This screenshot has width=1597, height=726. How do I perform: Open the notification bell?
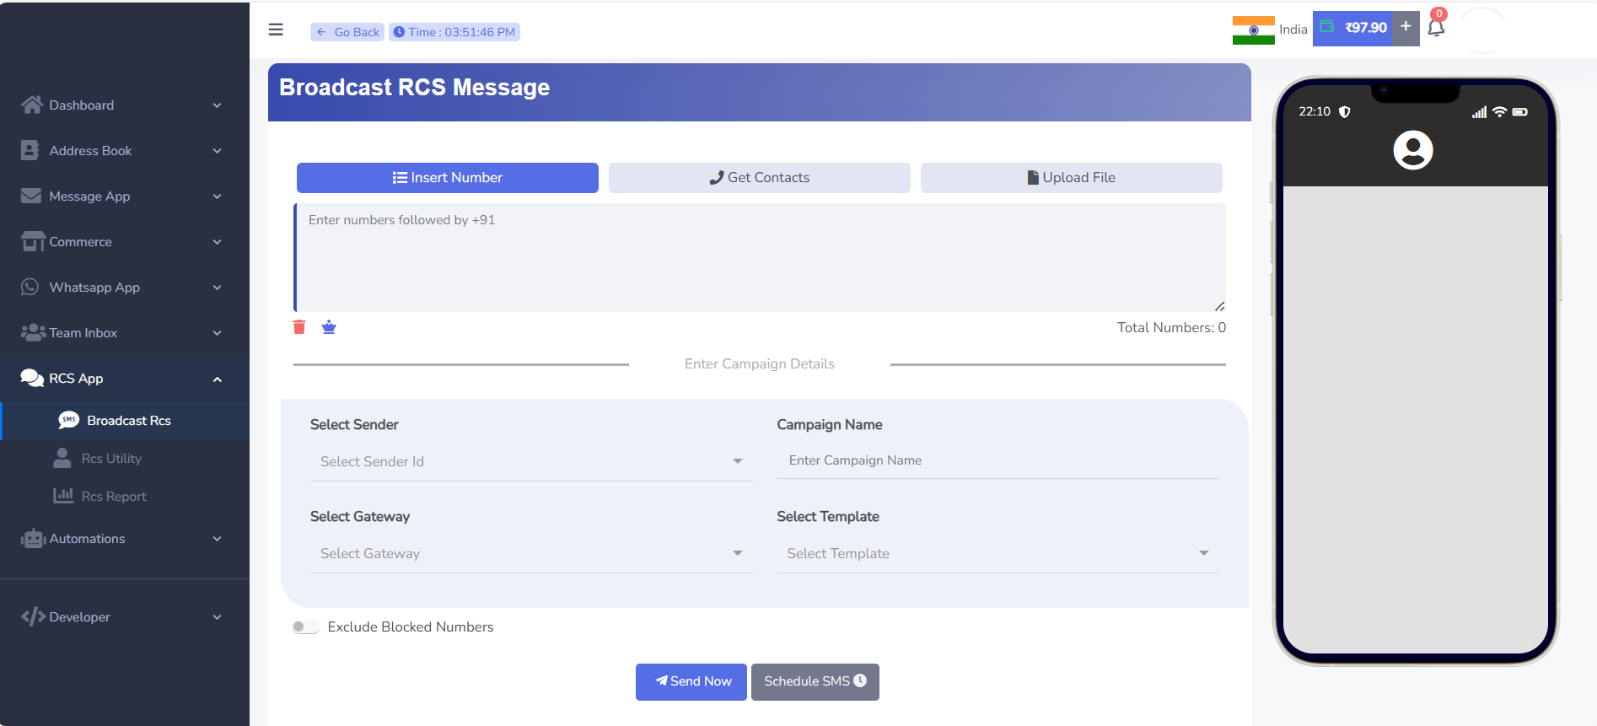(x=1436, y=28)
